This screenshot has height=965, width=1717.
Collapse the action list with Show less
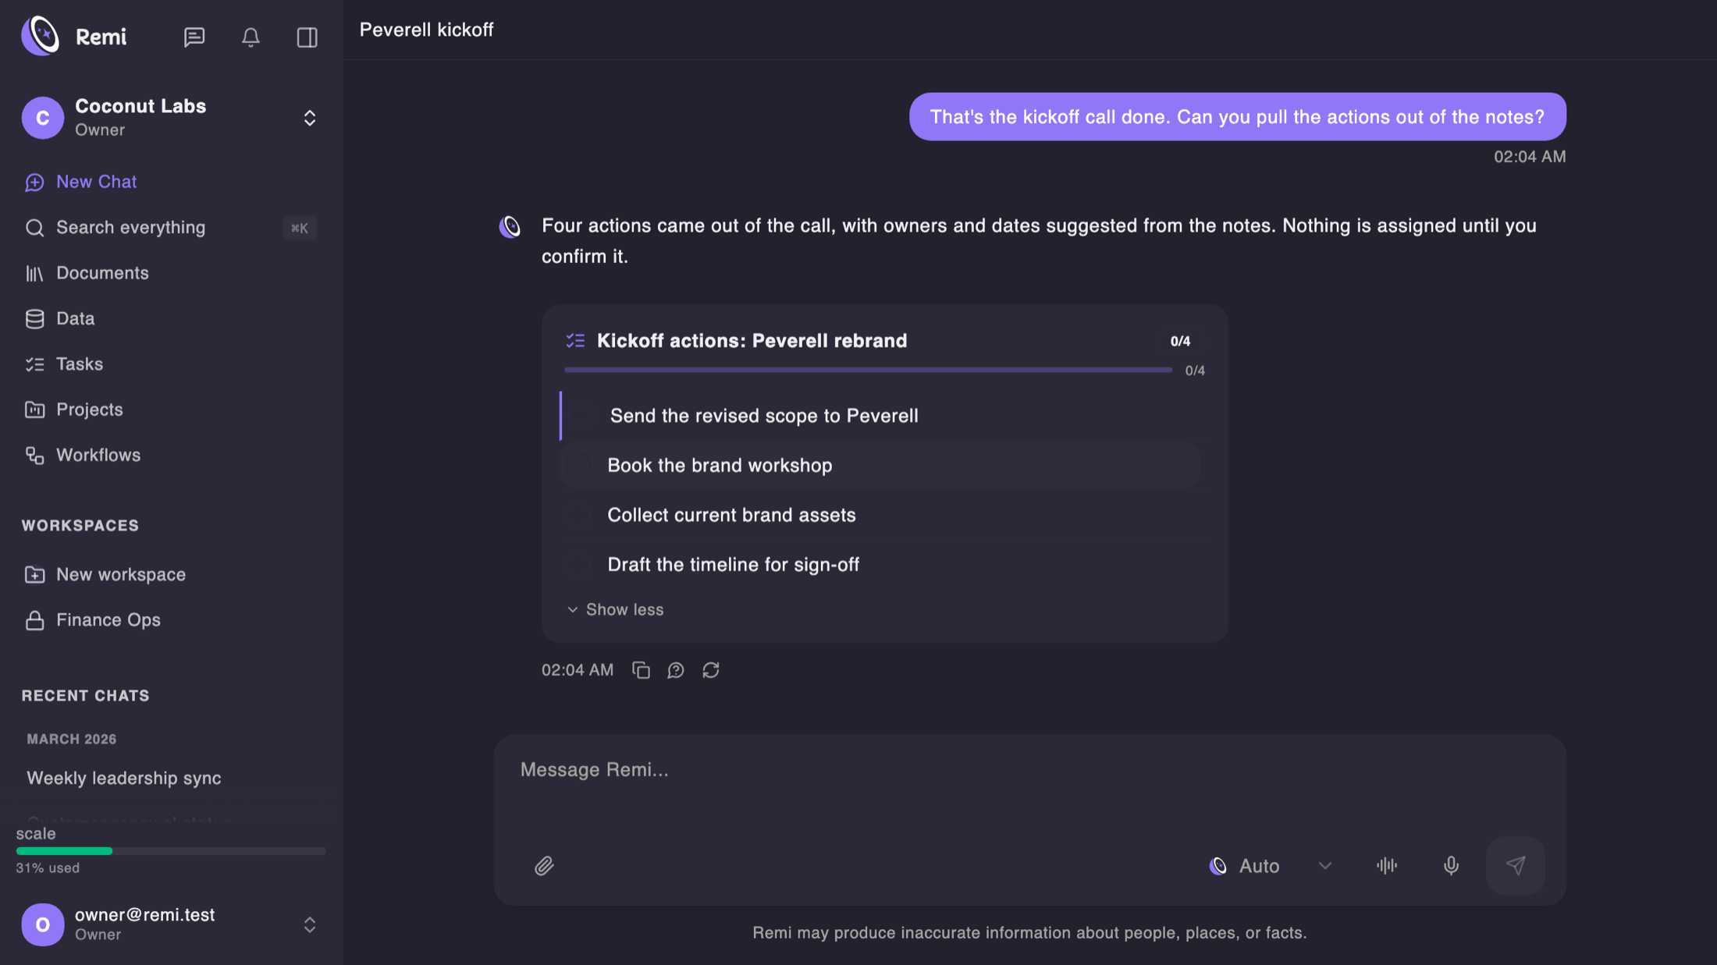tap(615, 609)
